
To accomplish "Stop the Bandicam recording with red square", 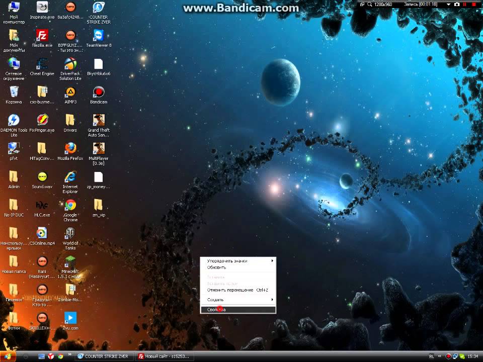I will [474, 5].
